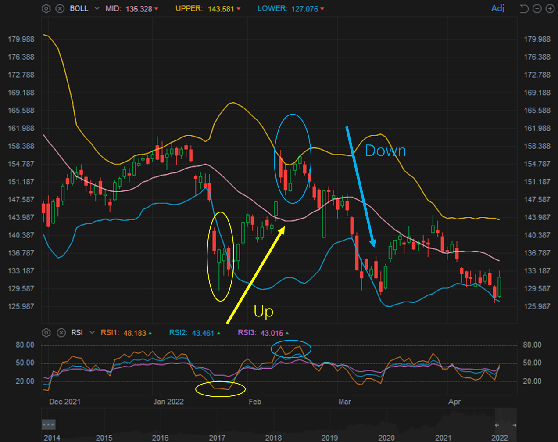This screenshot has height=442, width=558.
Task: Remove the BOLL indicator with X icon
Action: click(x=60, y=9)
